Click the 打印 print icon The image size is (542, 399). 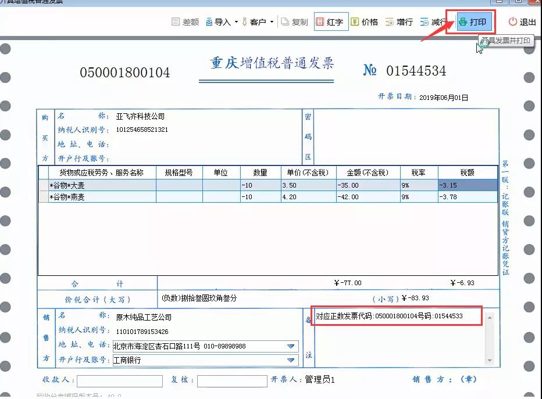(x=471, y=22)
